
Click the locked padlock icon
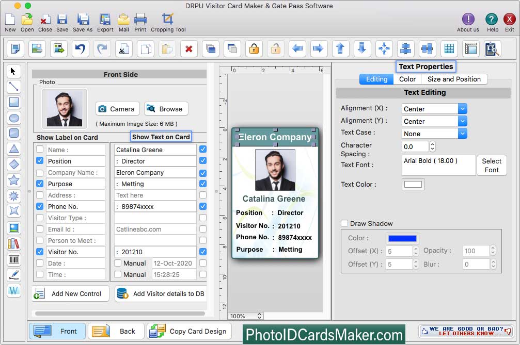pyautogui.click(x=254, y=48)
